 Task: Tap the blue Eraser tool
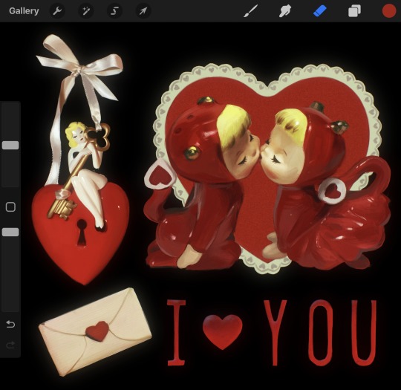click(319, 11)
